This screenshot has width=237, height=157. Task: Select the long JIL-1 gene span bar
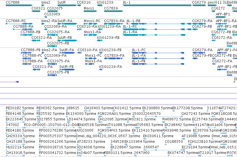[x=157, y=5]
